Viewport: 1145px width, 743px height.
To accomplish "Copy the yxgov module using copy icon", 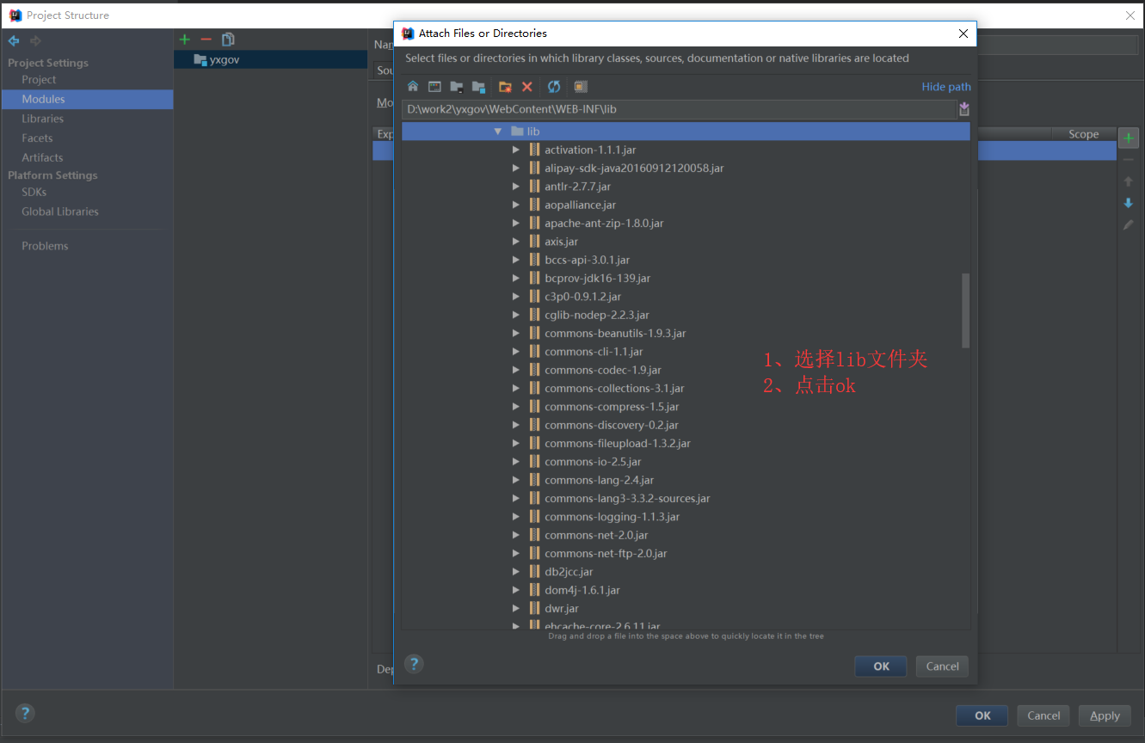I will 226,39.
